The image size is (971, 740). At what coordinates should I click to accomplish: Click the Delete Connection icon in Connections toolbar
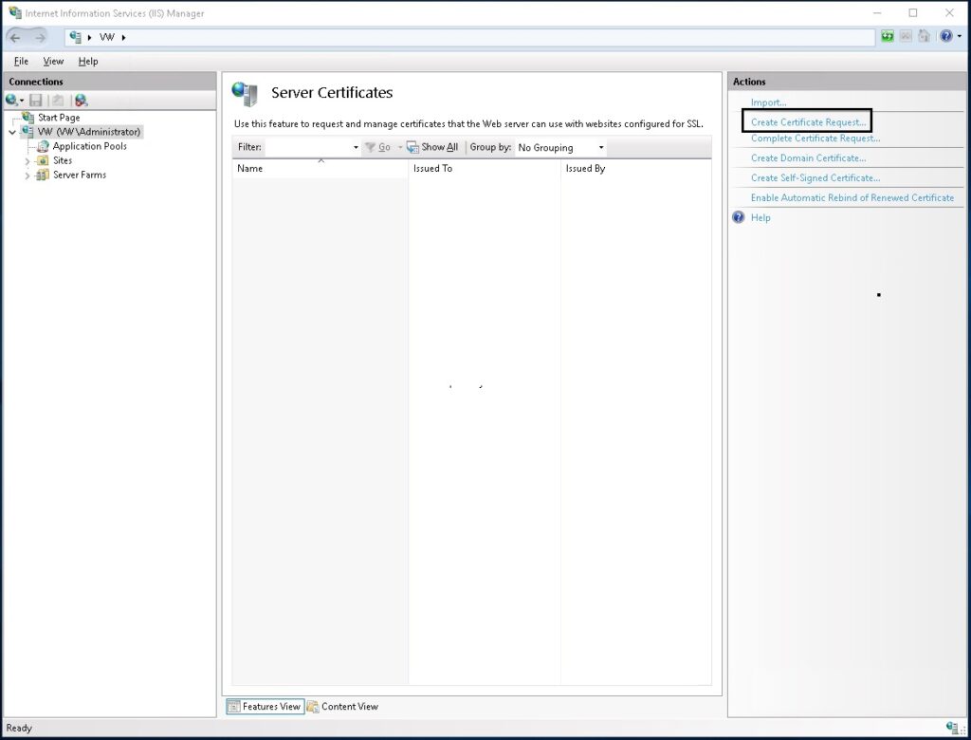pyautogui.click(x=81, y=100)
